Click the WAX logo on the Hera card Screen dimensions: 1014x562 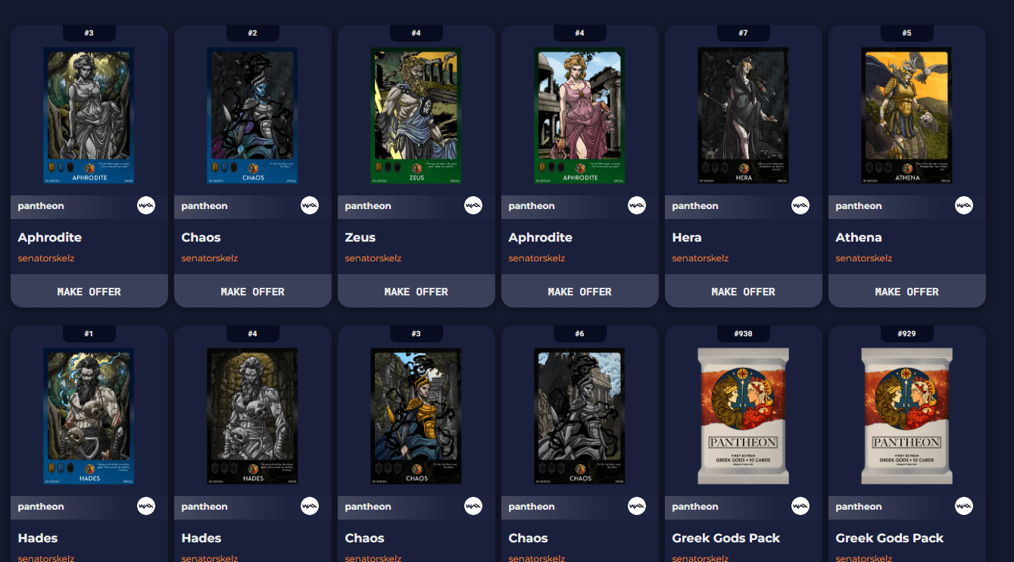coord(800,205)
